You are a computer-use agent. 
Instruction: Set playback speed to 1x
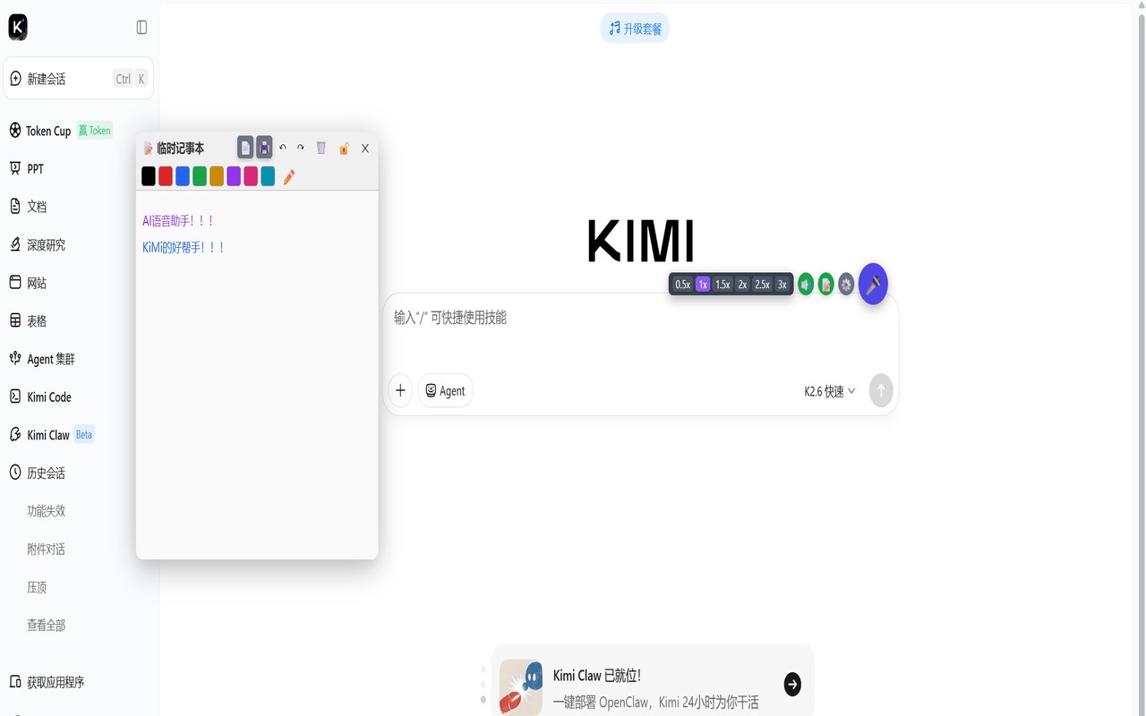[x=703, y=285]
